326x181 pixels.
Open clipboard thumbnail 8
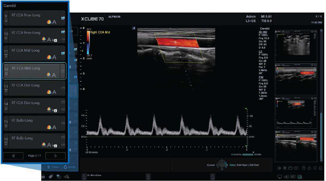tap(296, 46)
